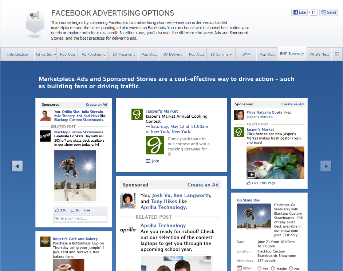Click the thumbs-up icon beside 126

[57, 210]
